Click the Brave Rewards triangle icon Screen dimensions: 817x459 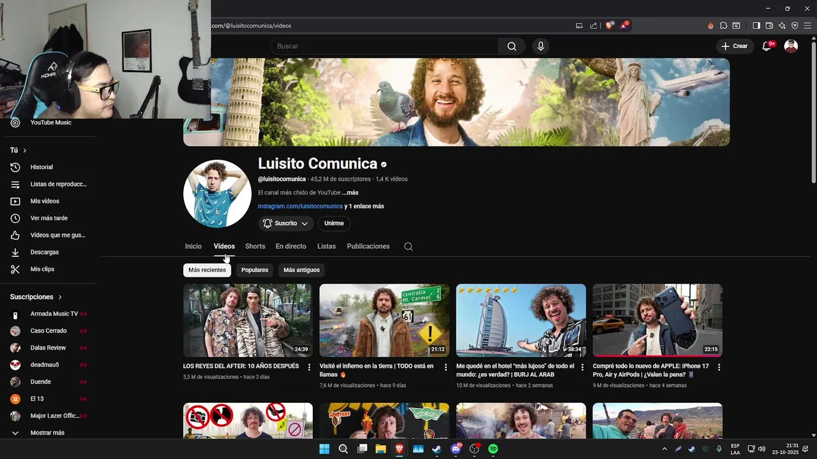[x=624, y=25]
